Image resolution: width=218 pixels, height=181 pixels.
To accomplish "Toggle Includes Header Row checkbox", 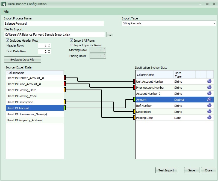I will [8, 41].
